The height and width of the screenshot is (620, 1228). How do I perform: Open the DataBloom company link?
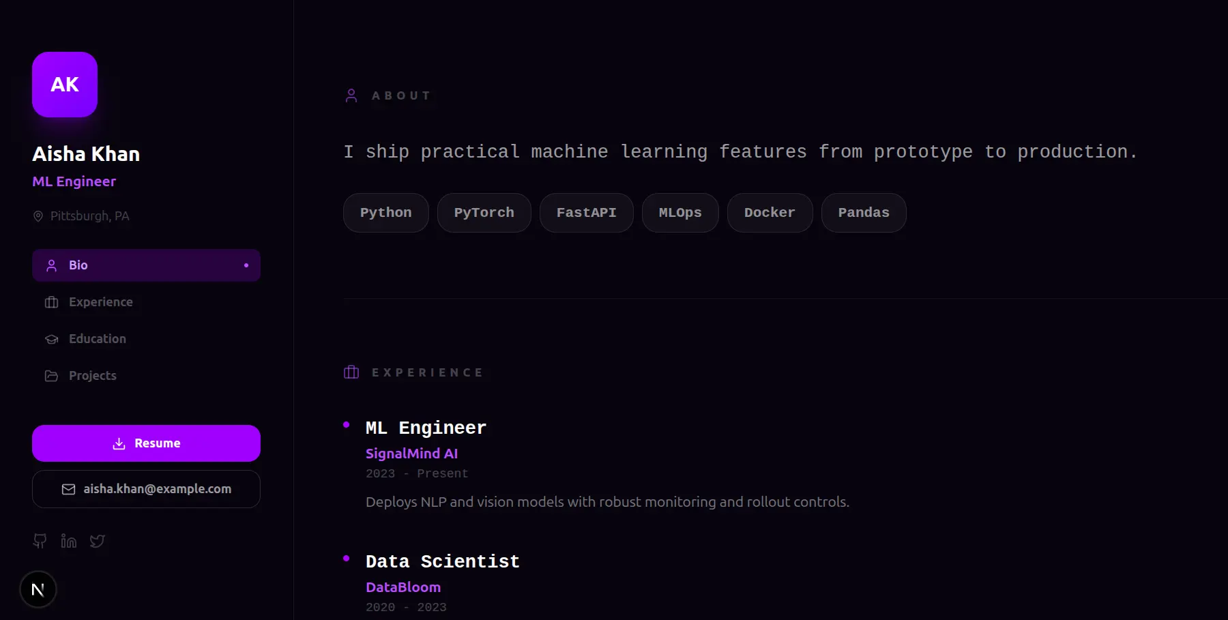[x=403, y=587]
